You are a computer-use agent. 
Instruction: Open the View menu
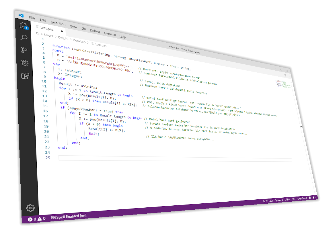(x=73, y=26)
